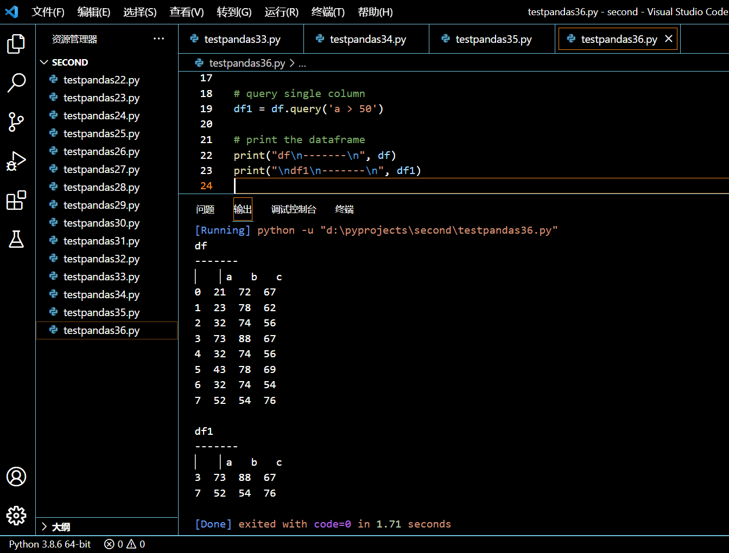The height and width of the screenshot is (553, 729).
Task: Open testpandas31.py in the explorer
Action: [x=106, y=241]
